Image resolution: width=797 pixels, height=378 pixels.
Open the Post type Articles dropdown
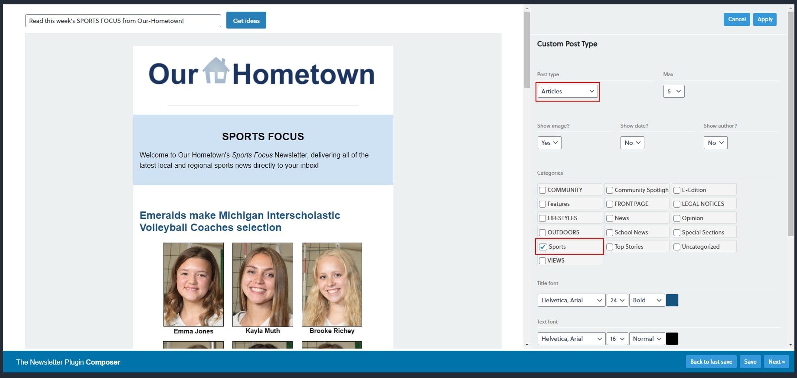coord(568,91)
